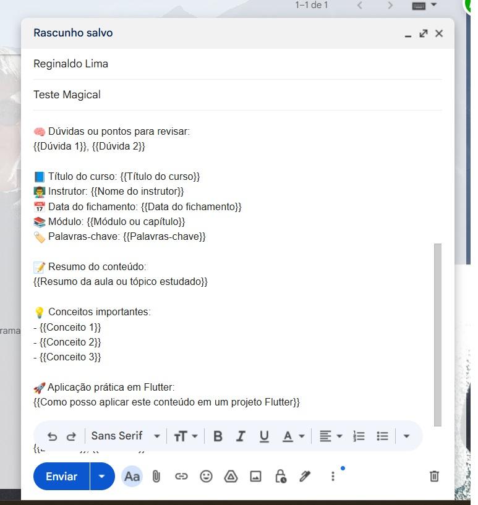Open the Sans Serif font dropdown
This screenshot has height=505, width=478.
(x=126, y=436)
